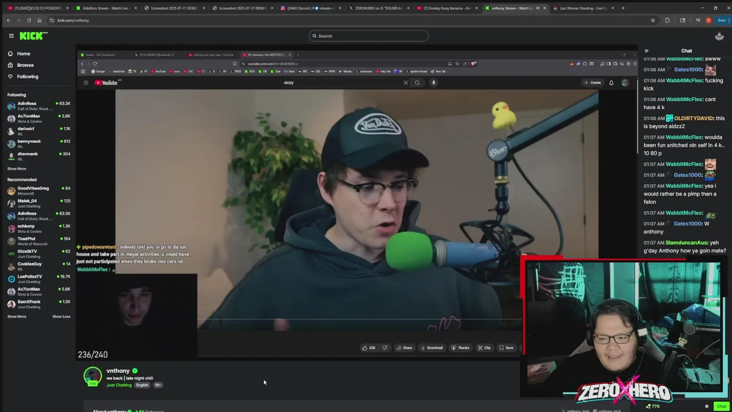Click the Just Chatting category link
This screenshot has height=412, width=732.
(119, 385)
